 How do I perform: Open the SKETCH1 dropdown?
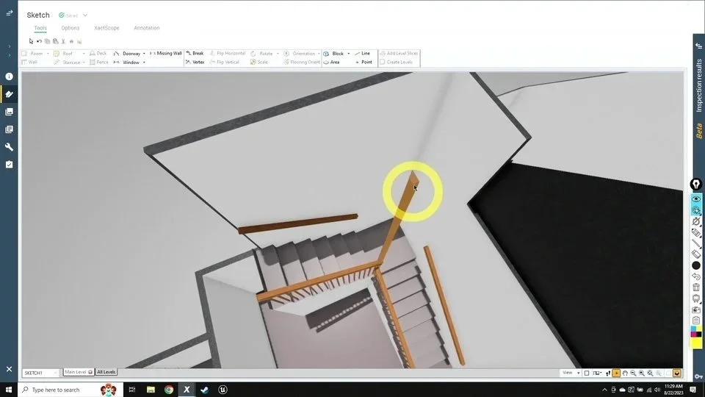(x=40, y=373)
